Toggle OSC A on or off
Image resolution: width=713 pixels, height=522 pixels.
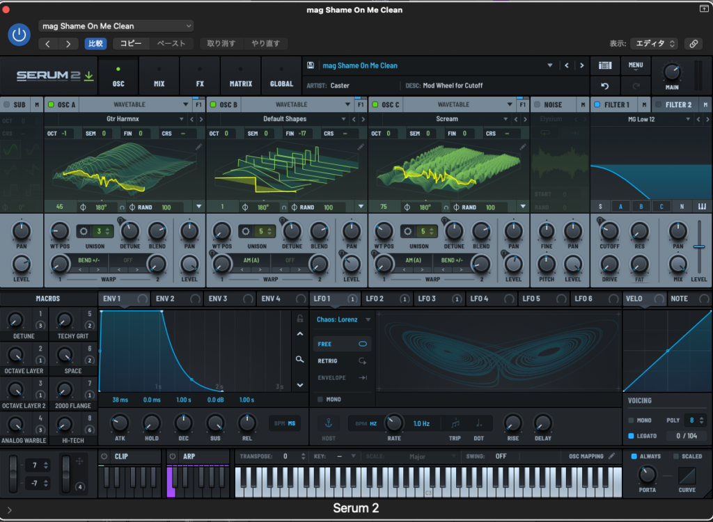point(51,104)
